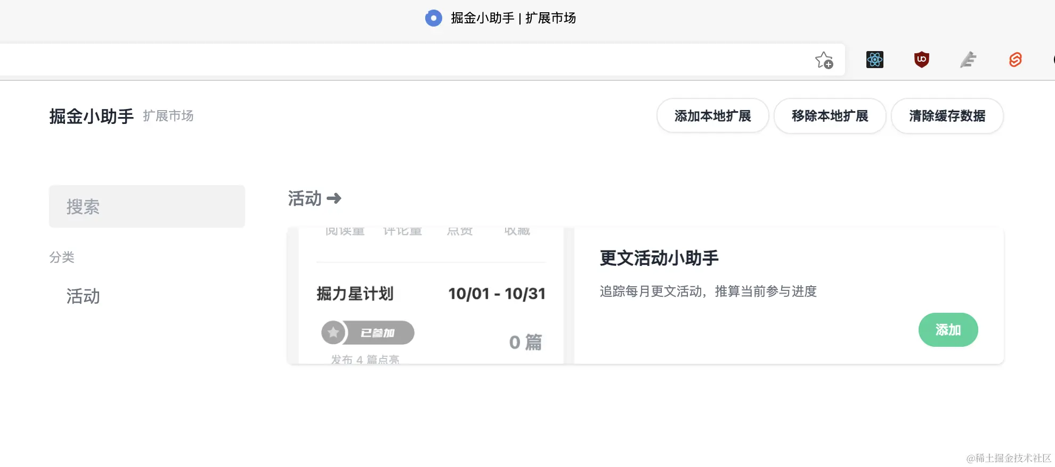Click 添加本地扩展 button
The width and height of the screenshot is (1055, 467).
712,116
